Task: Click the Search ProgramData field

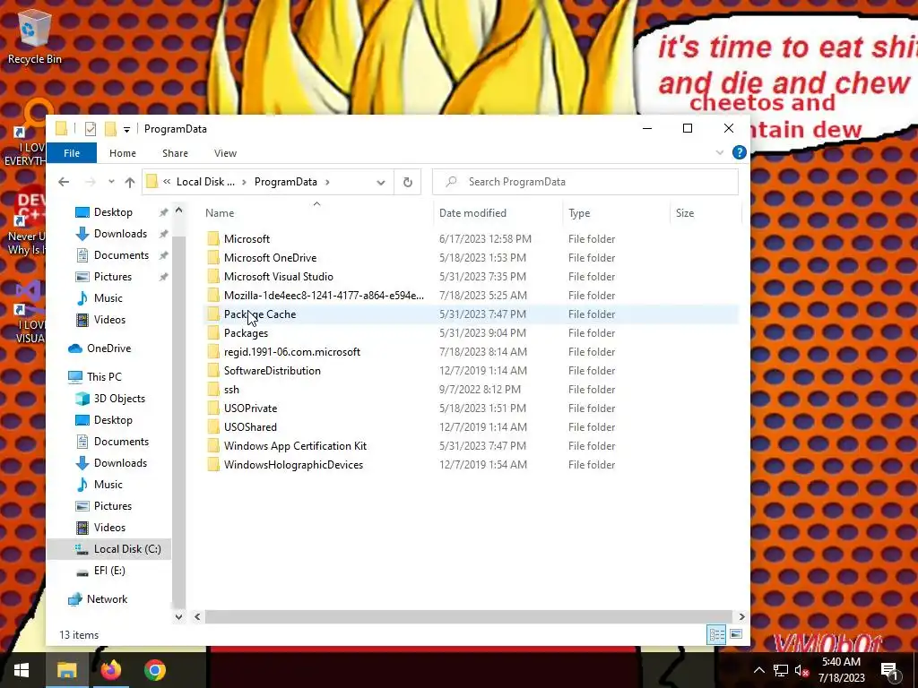Action: [x=585, y=182]
